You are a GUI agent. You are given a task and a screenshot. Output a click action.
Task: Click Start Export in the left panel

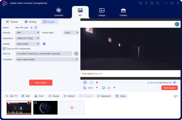pos(41,83)
